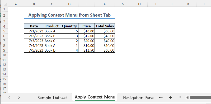Show hidden sheet tabs via ellipsis icon
This screenshot has height=104, width=211.
click(x=161, y=98)
